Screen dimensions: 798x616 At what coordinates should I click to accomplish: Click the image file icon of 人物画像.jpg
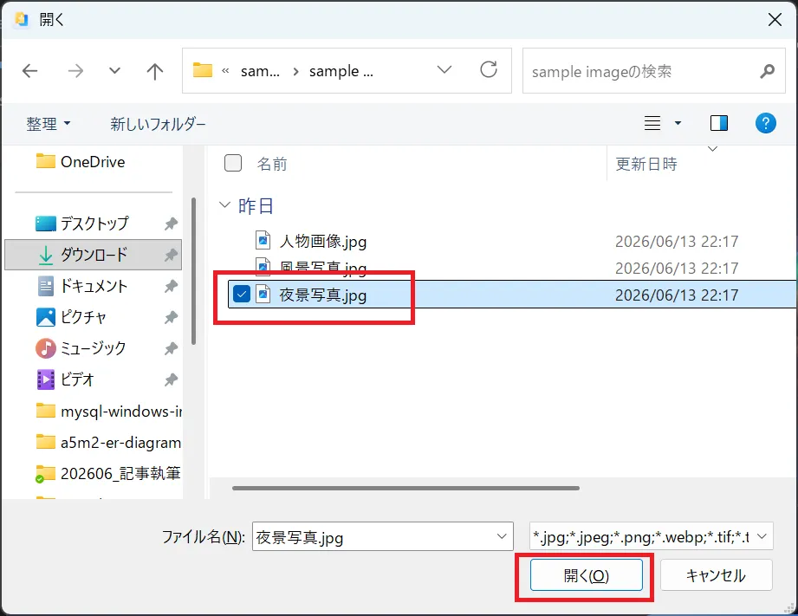point(263,240)
